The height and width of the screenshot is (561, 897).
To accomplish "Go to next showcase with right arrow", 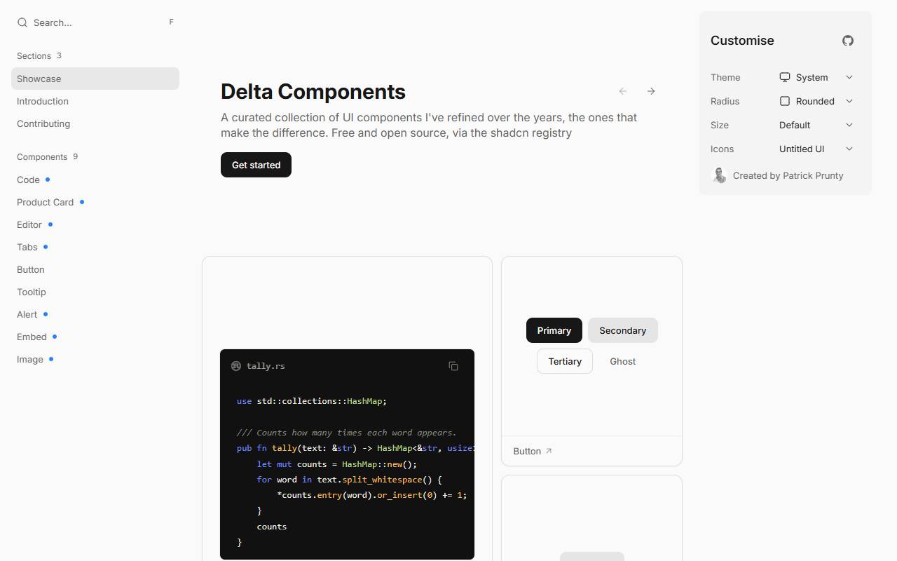I will 651,91.
